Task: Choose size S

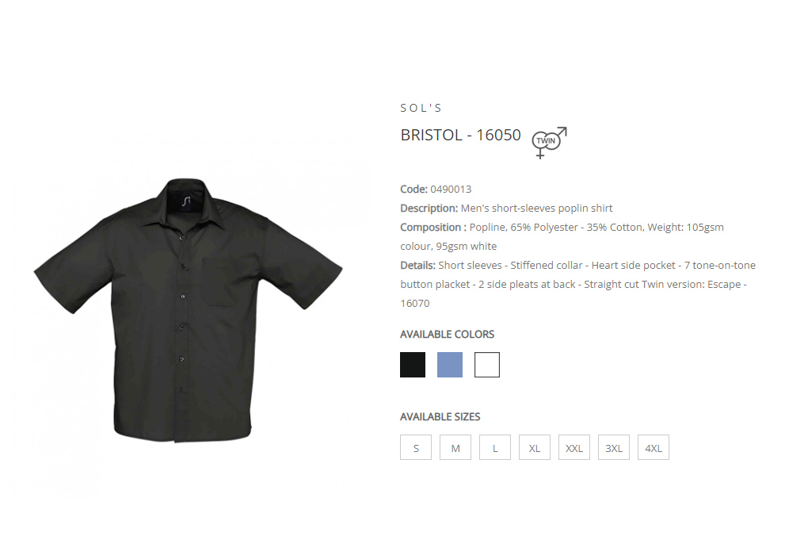Action: coord(416,447)
